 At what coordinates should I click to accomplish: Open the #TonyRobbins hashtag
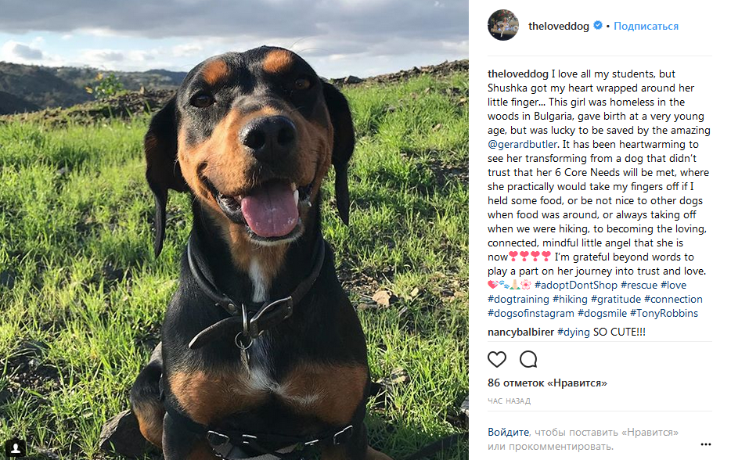tap(664, 313)
